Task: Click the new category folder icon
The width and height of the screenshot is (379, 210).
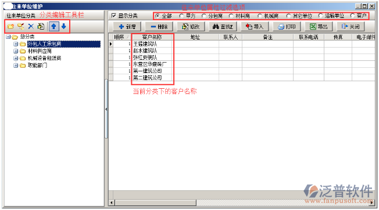Action: click(x=10, y=26)
